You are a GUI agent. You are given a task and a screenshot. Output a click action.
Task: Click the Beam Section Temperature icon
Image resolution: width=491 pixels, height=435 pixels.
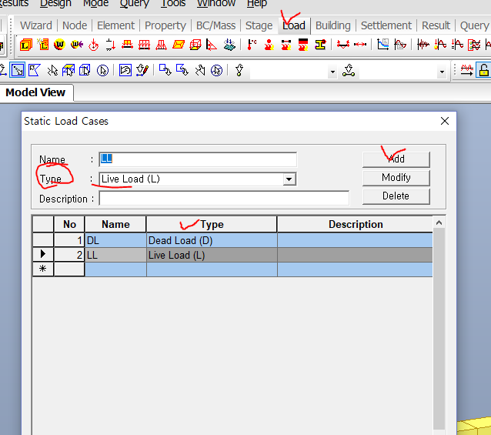point(320,45)
